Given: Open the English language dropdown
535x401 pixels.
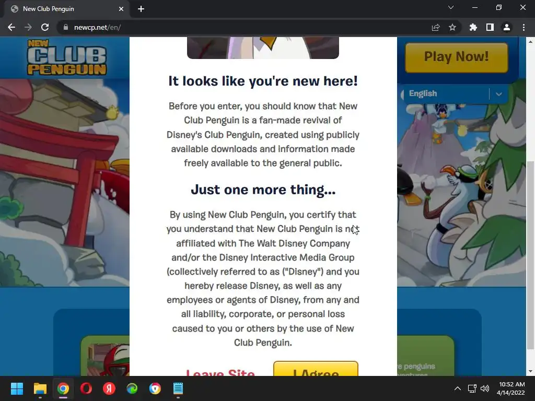Looking at the screenshot, I should tap(456, 93).
